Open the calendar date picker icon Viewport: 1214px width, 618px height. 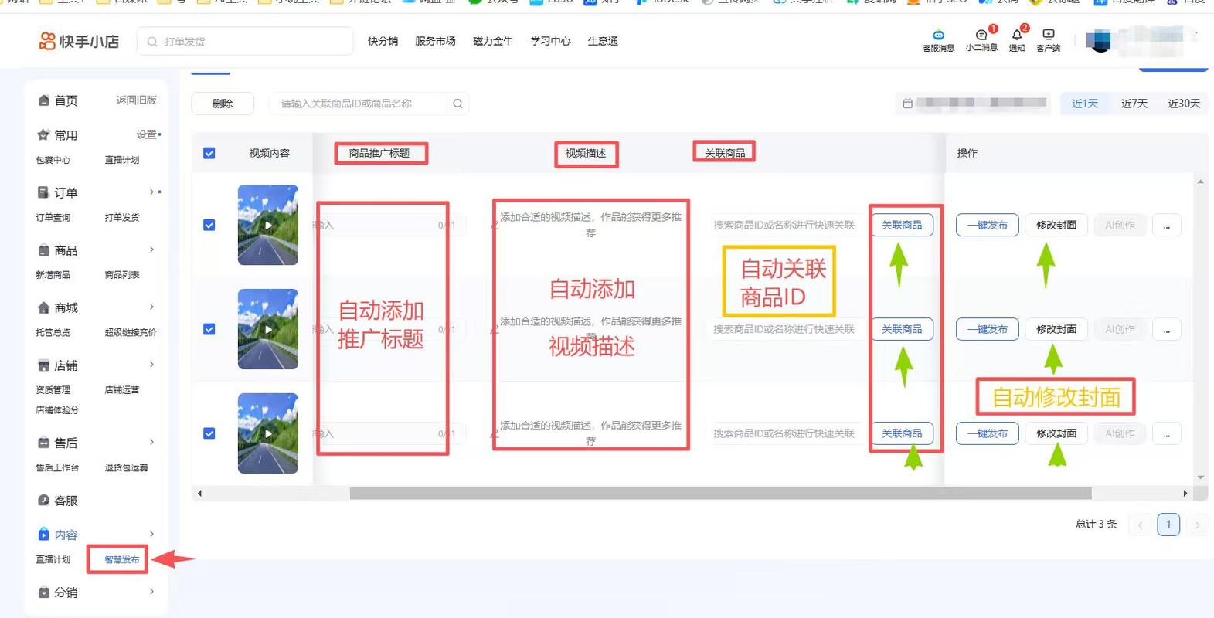coord(908,104)
